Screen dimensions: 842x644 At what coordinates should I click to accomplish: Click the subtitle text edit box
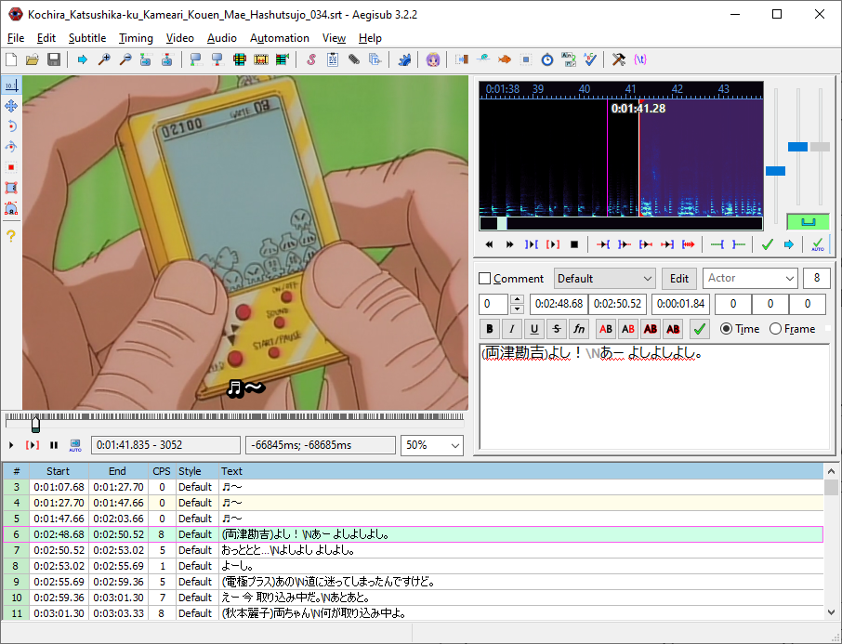[x=654, y=397]
